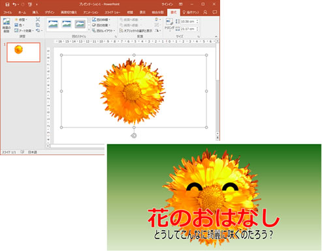Switch to the 校閲 (Review) tab

point(130,12)
